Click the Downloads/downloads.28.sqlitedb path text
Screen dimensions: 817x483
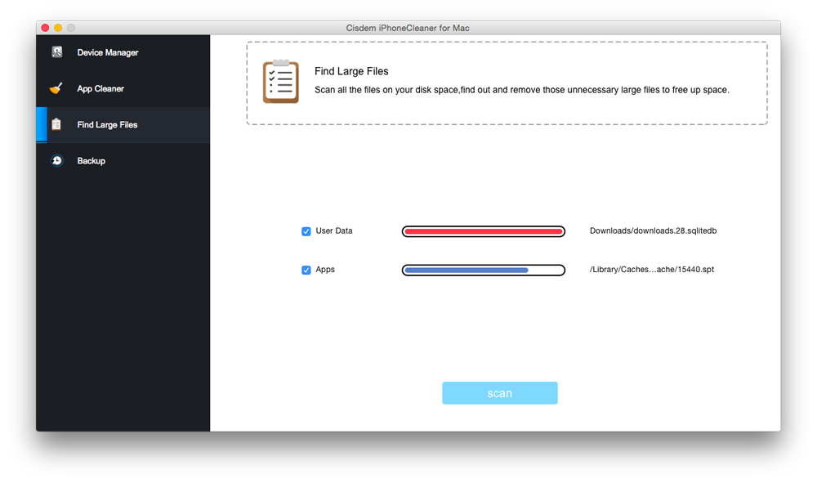pos(654,230)
